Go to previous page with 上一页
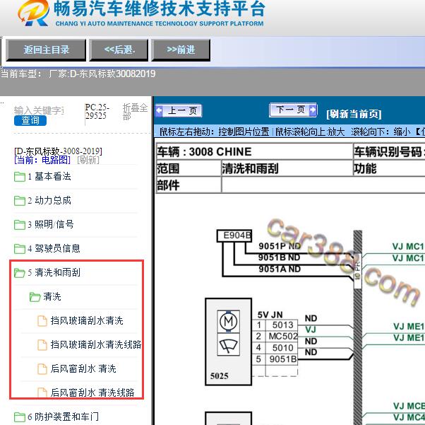 pos(179,111)
